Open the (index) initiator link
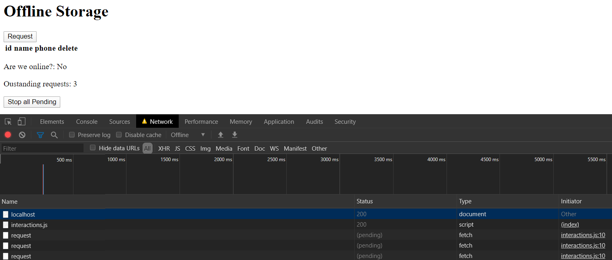 click(x=570, y=225)
